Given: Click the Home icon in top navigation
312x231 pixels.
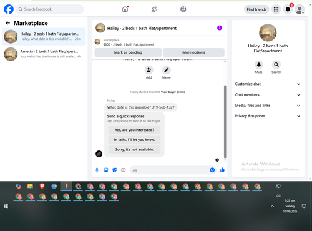Looking at the screenshot, I should point(125,9).
